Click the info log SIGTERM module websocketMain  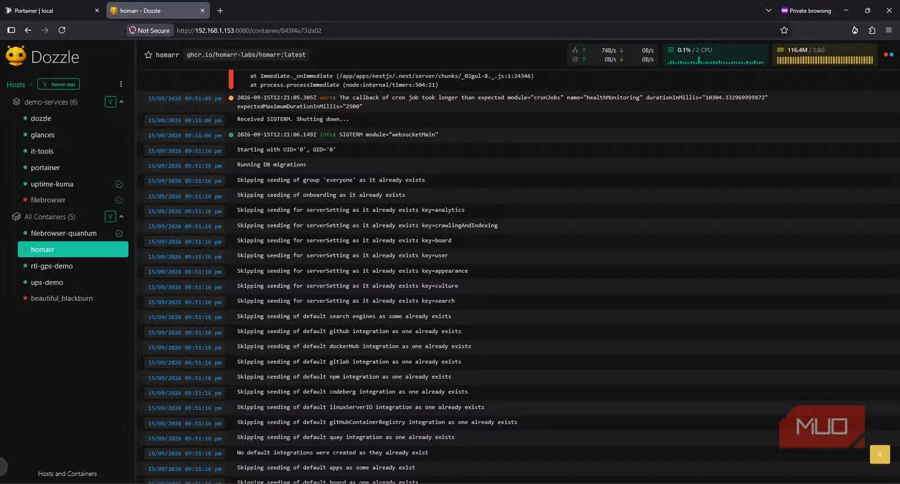point(337,135)
